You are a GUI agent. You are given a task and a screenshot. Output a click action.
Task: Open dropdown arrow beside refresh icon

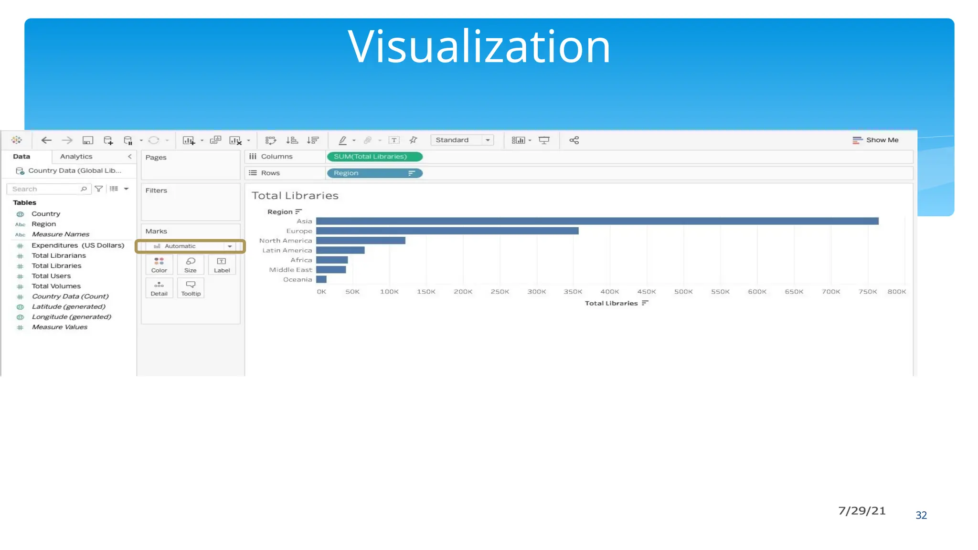tap(167, 140)
